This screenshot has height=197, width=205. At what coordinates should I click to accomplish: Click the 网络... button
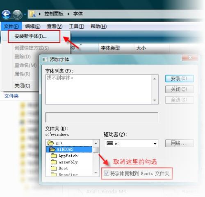point(179,143)
